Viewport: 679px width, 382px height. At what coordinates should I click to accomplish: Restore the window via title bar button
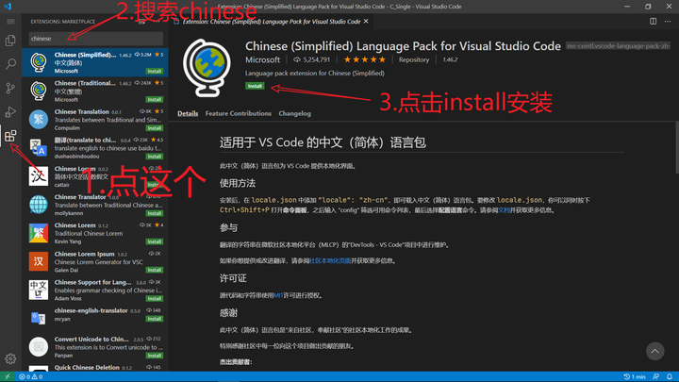648,7
